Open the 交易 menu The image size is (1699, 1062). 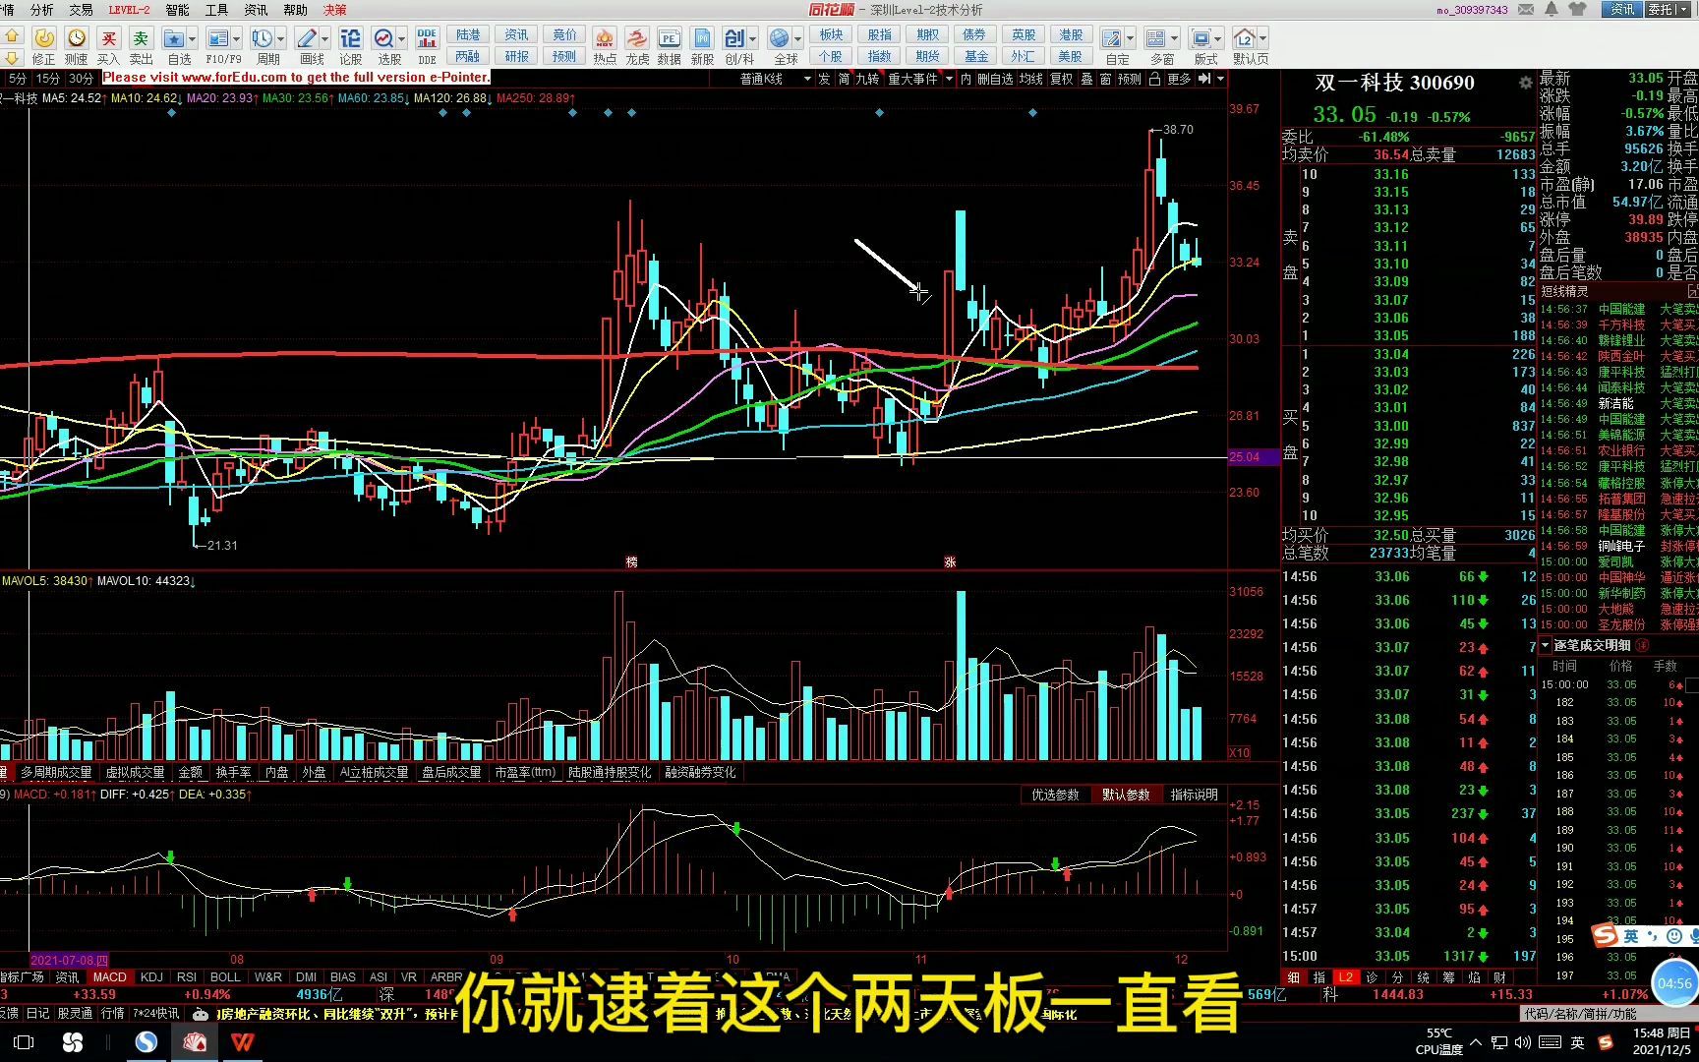coord(81,10)
